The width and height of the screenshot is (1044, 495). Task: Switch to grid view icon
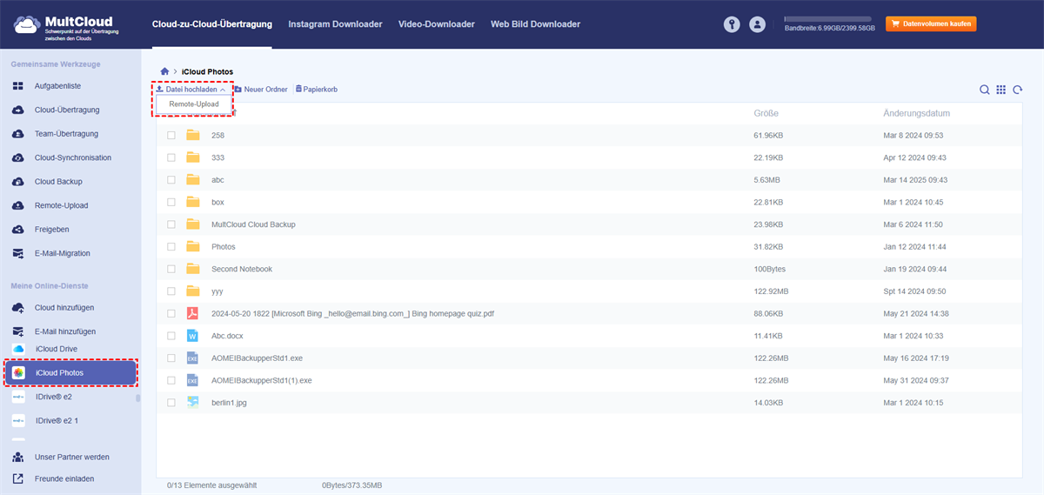pyautogui.click(x=1001, y=90)
